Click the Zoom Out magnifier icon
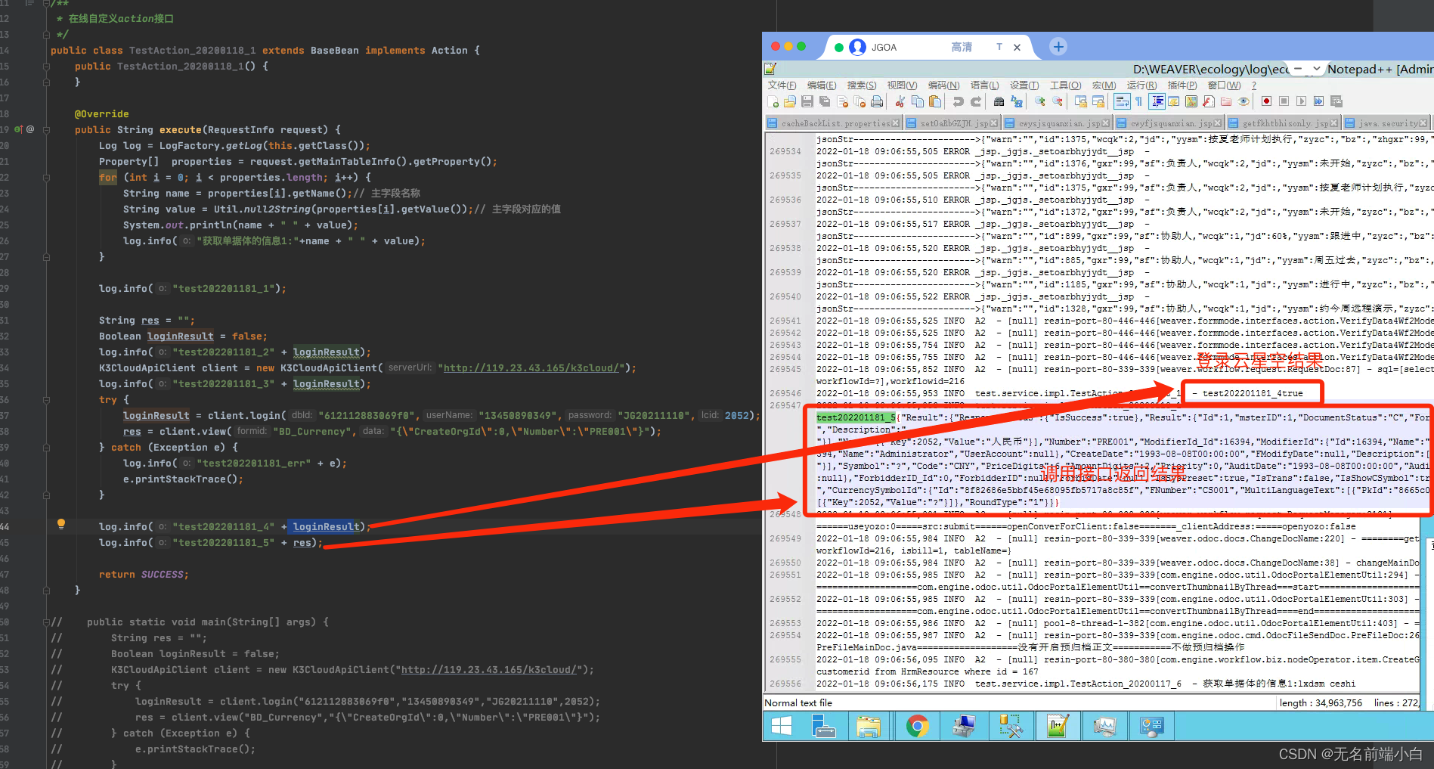This screenshot has height=769, width=1434. (x=1058, y=101)
